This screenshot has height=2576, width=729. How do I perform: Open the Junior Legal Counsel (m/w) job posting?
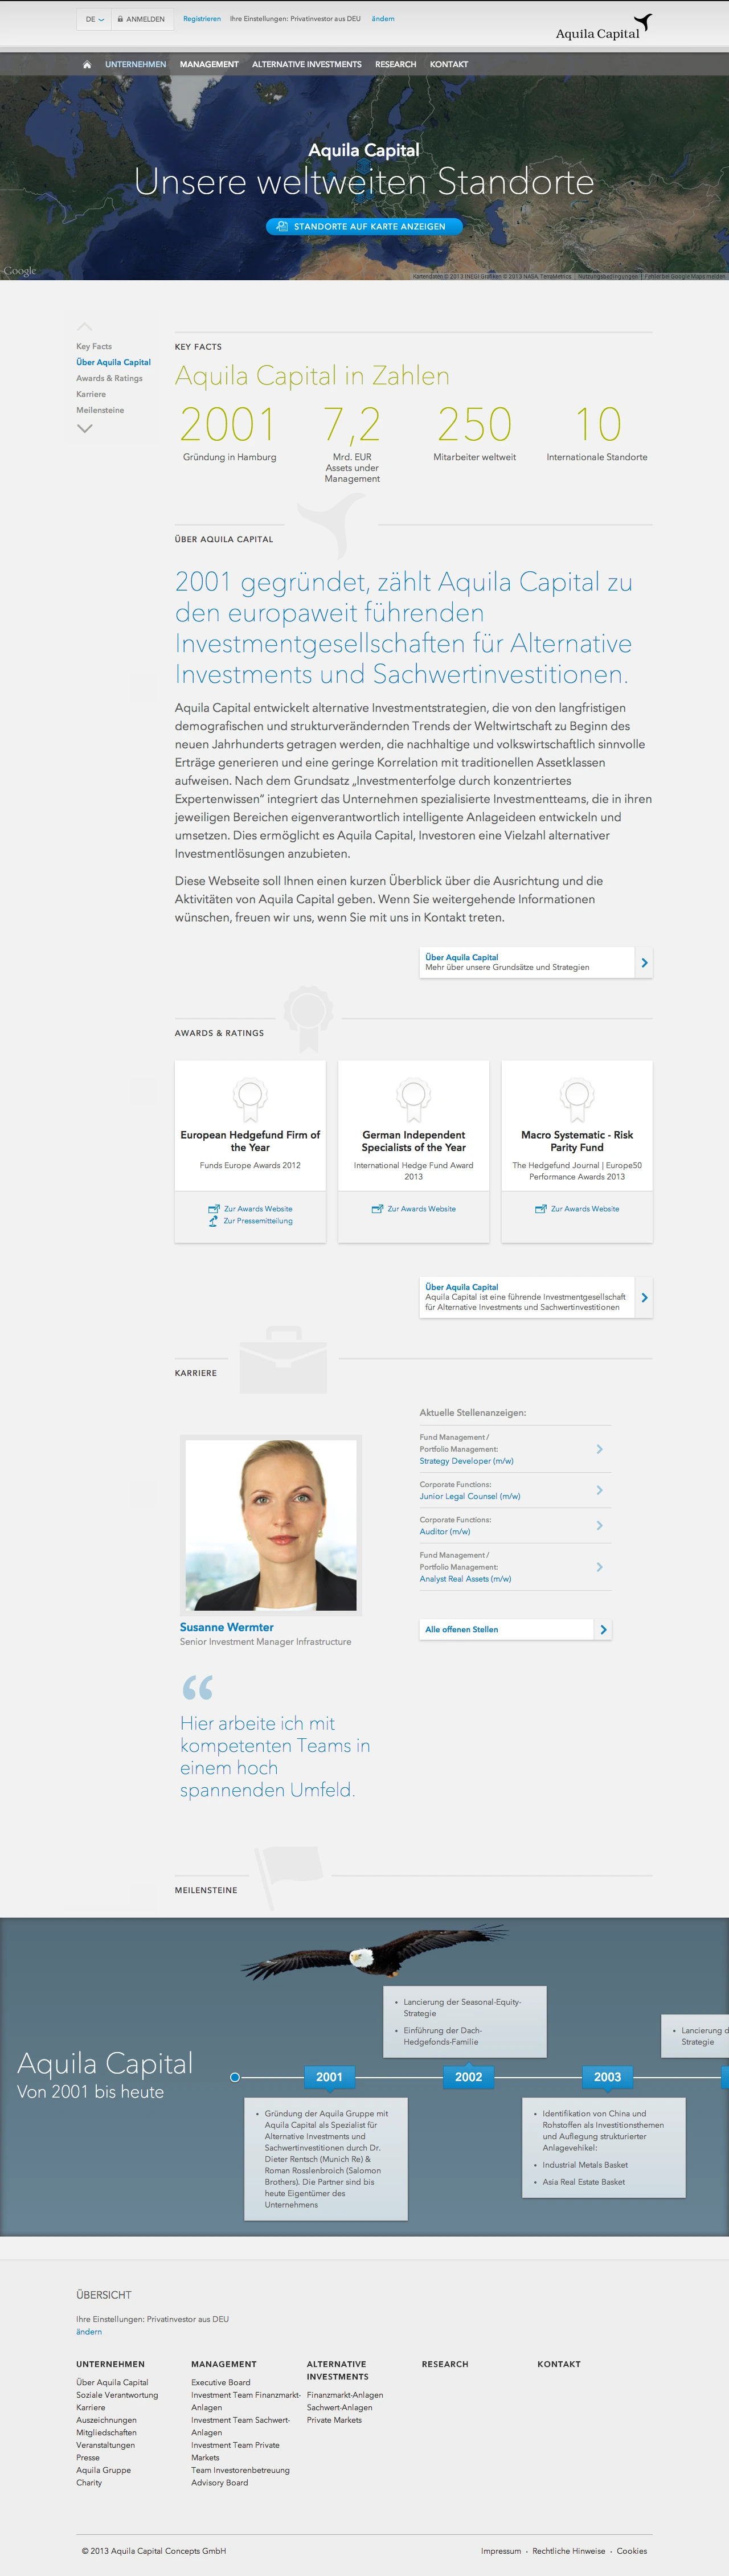[470, 1496]
